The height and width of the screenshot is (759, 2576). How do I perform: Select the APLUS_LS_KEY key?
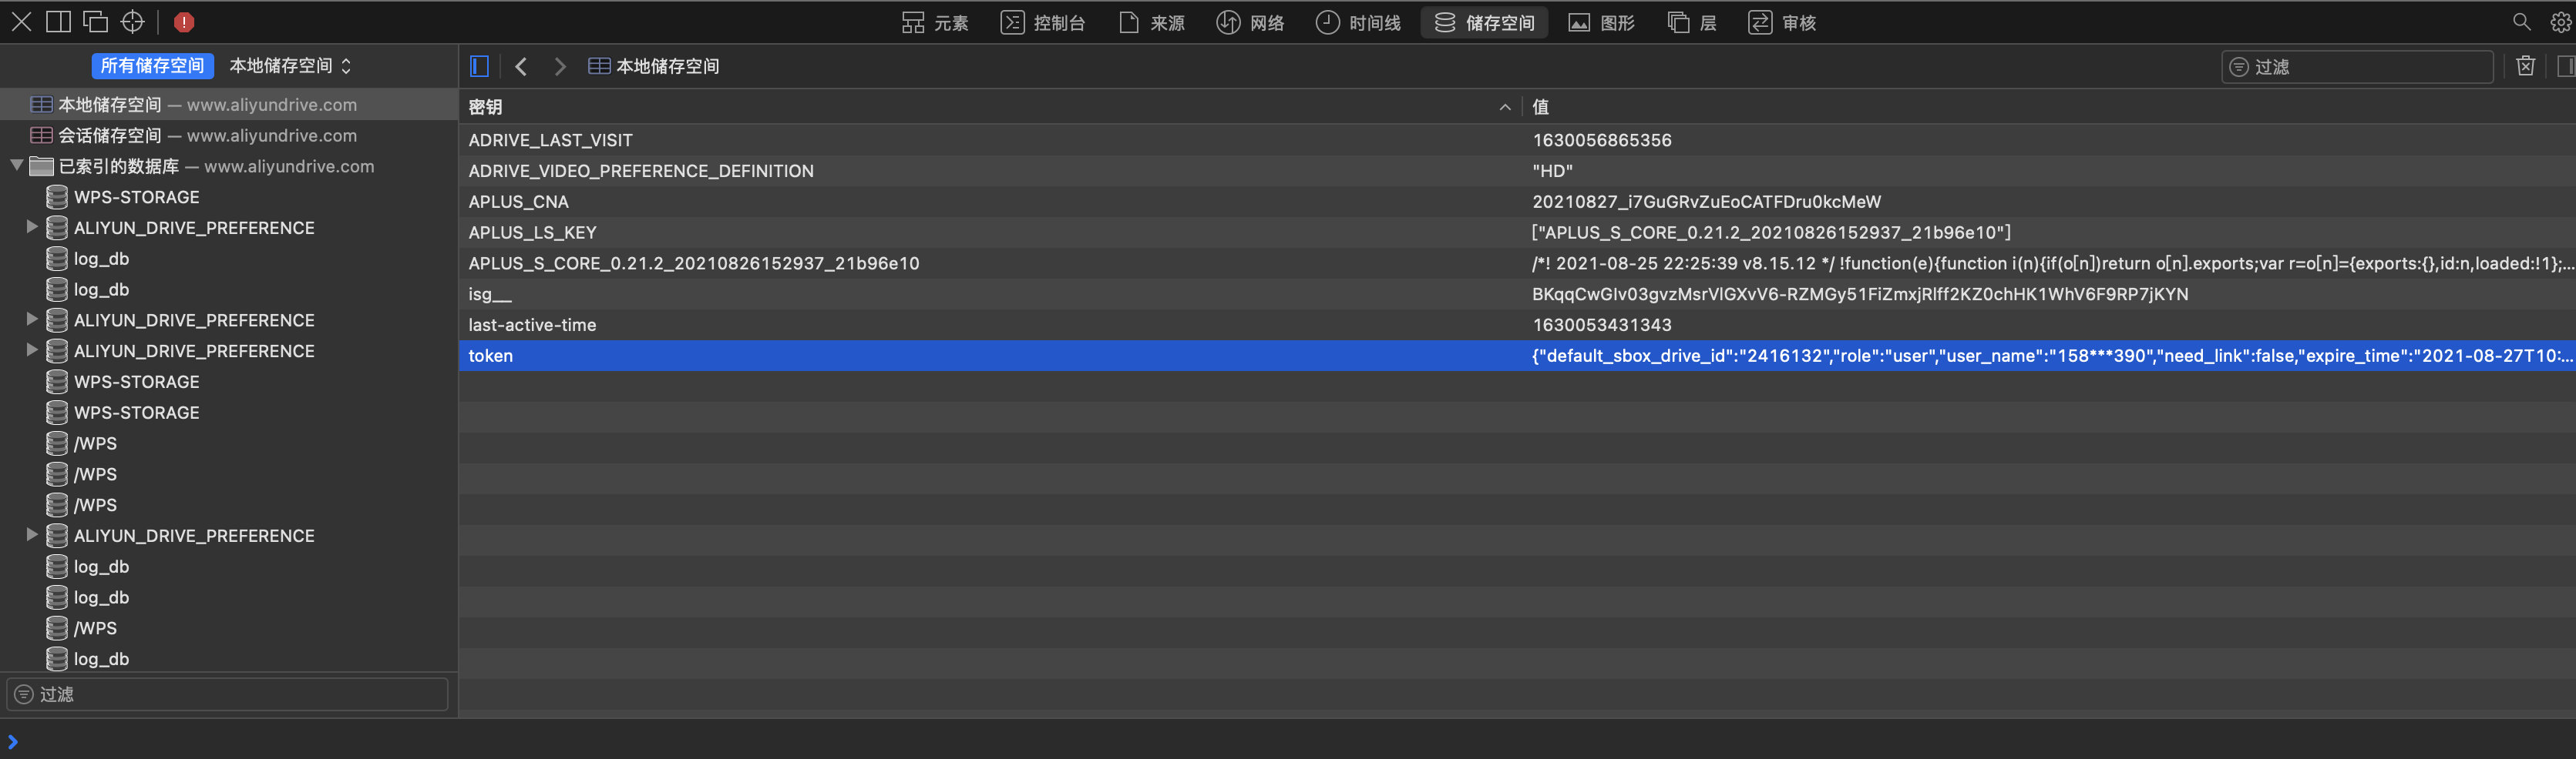point(532,232)
